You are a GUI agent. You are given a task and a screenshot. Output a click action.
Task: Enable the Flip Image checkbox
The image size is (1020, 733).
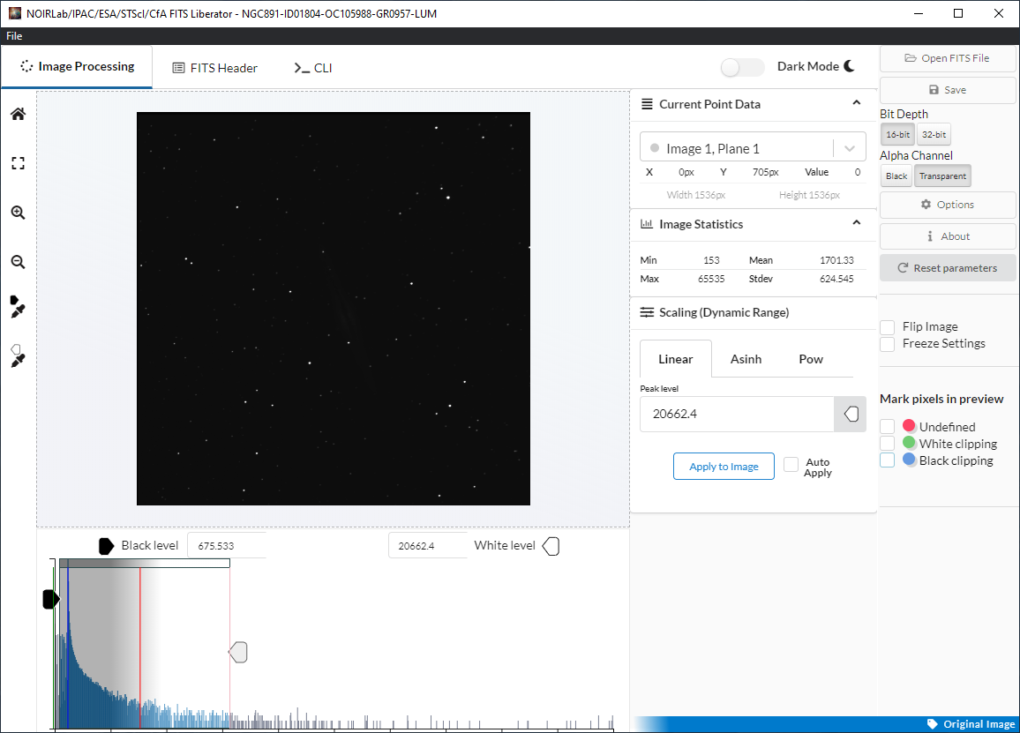[x=888, y=327]
